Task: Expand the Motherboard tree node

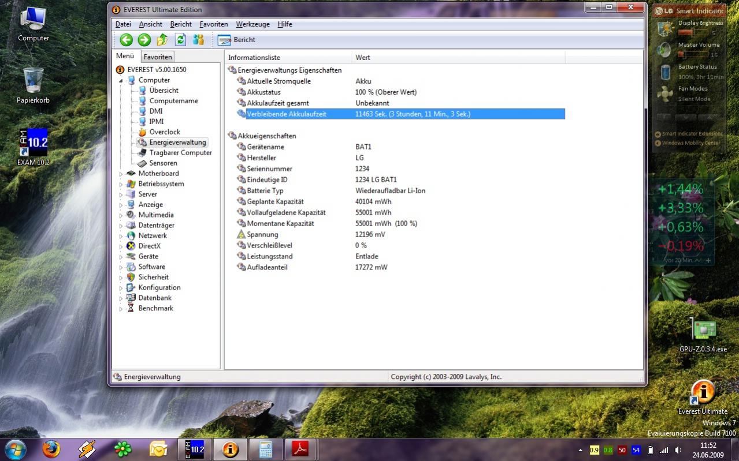Action: (x=121, y=174)
